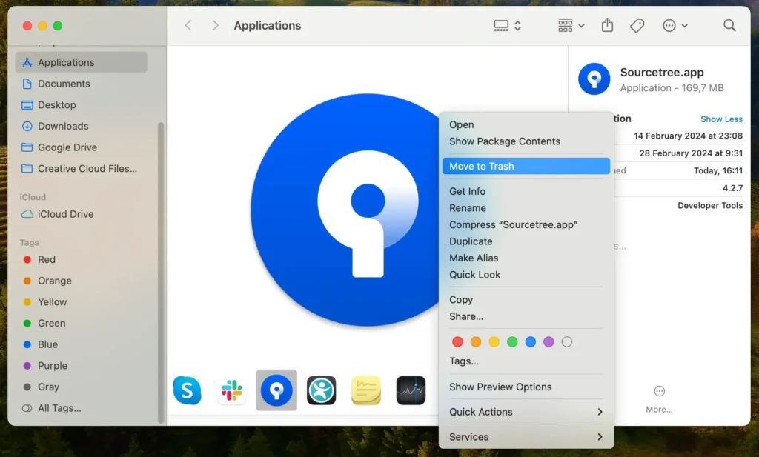759x457 pixels.
Task: Choose Show Package Contents
Action: point(526,141)
